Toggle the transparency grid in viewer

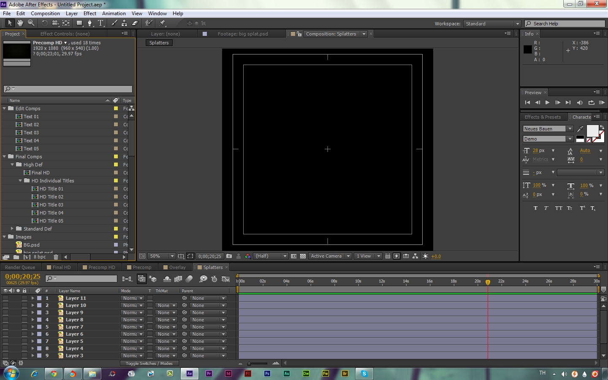[303, 256]
